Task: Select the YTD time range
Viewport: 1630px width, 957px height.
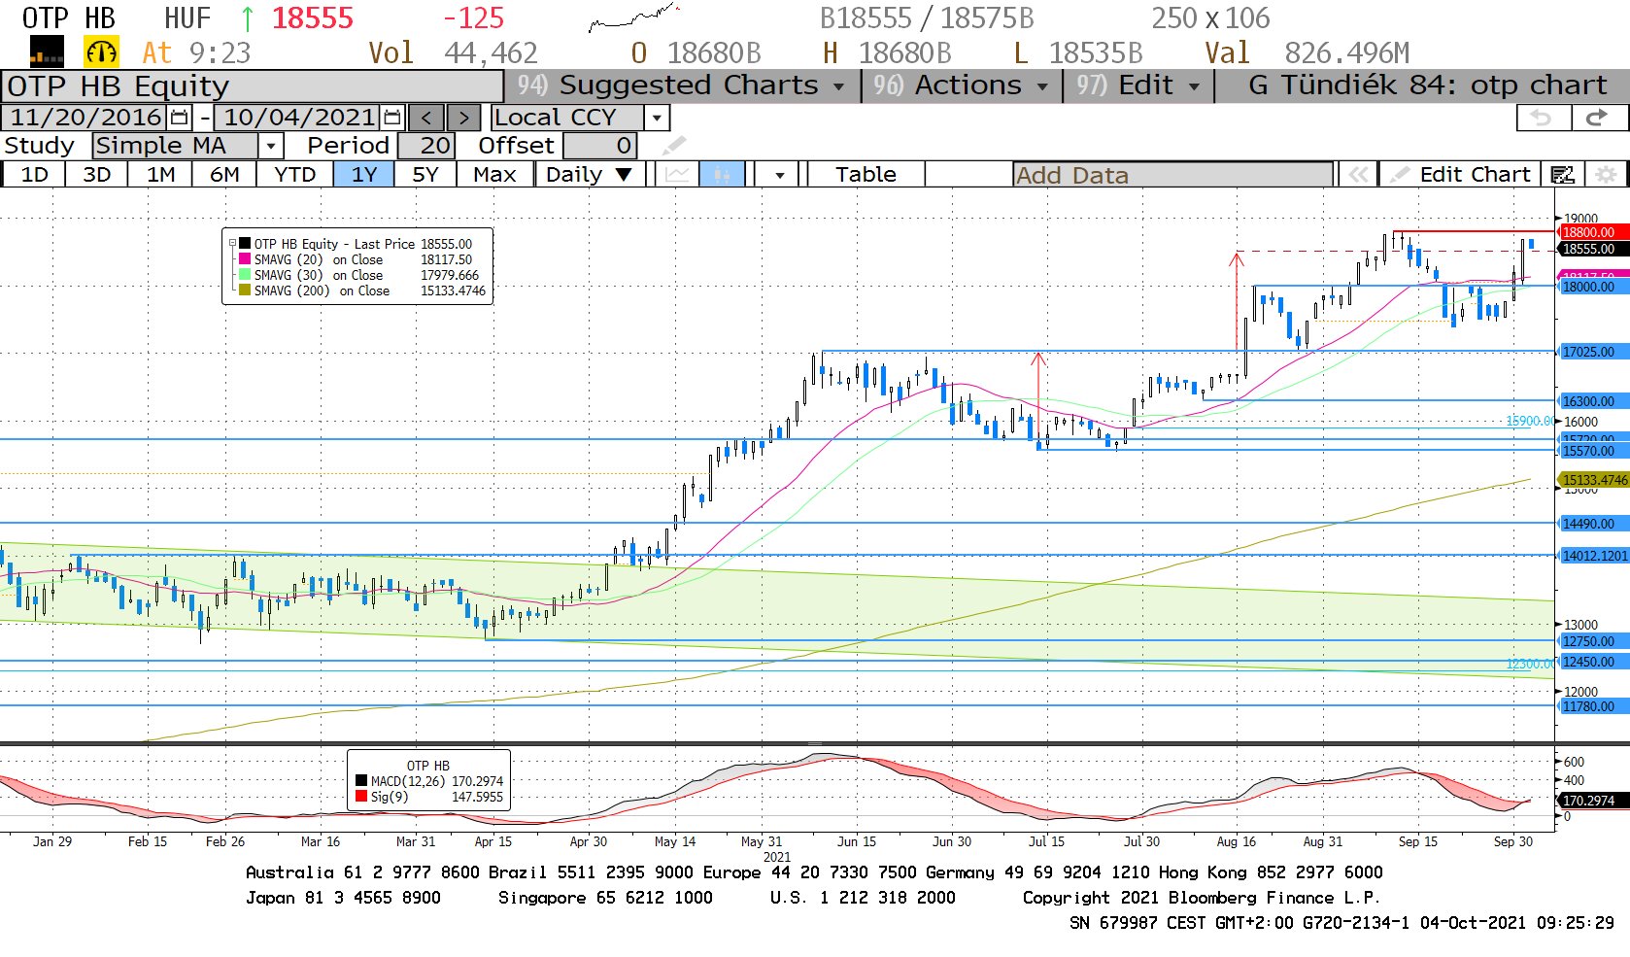Action: [x=294, y=175]
